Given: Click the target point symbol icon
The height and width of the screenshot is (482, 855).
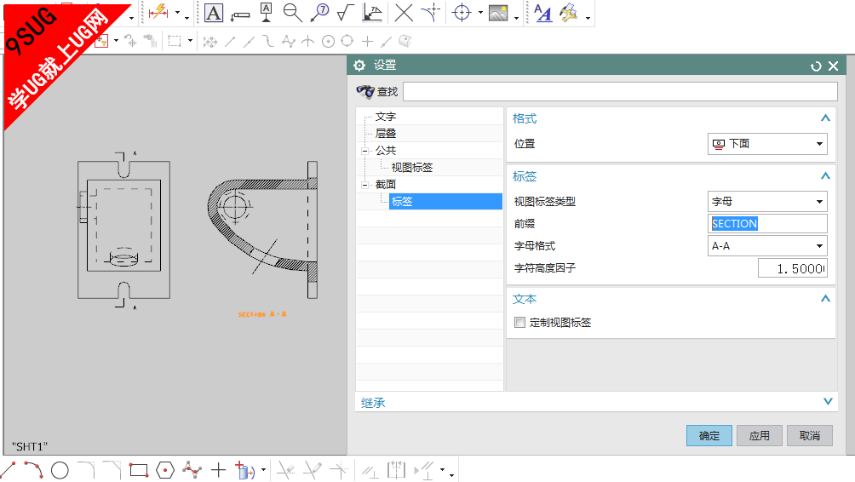Looking at the screenshot, I should tap(431, 13).
